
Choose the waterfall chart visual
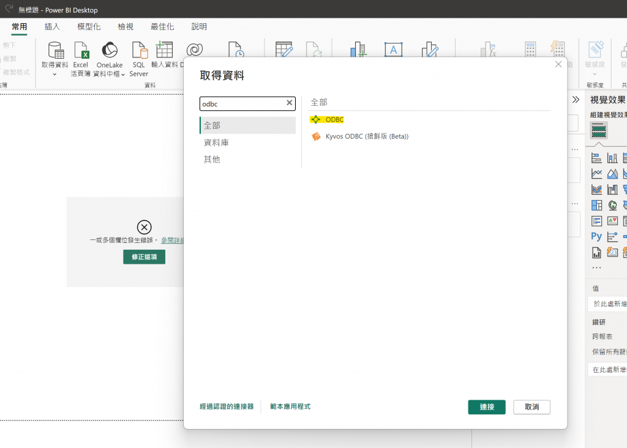tap(612, 190)
